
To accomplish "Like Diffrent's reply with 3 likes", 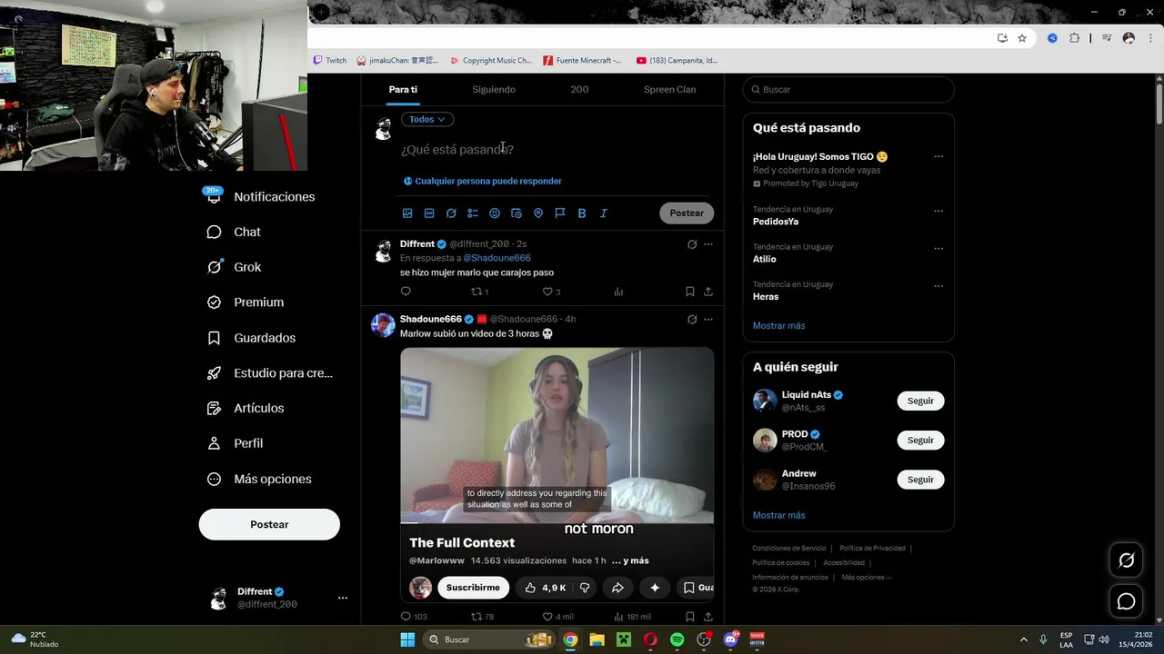I will (x=551, y=292).
